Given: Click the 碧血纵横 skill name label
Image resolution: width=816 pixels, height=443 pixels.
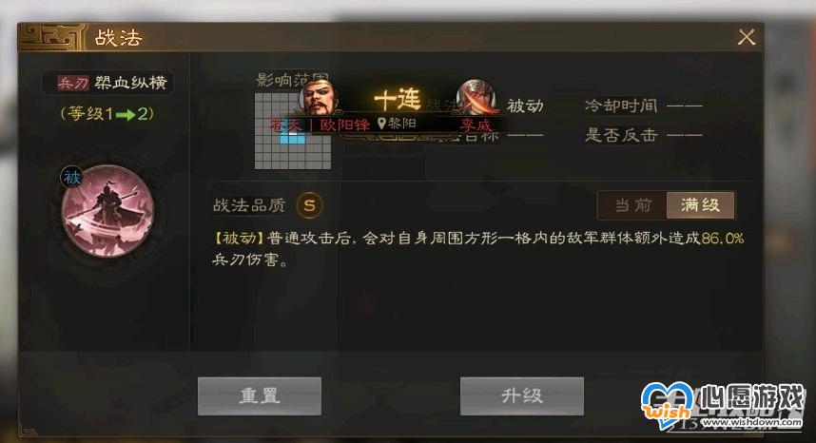Looking at the screenshot, I should [x=130, y=83].
